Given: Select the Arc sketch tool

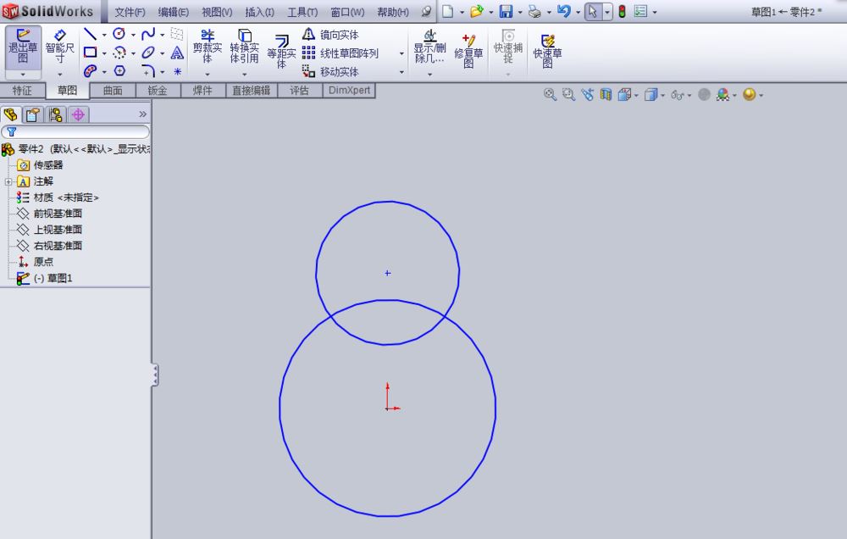Looking at the screenshot, I should (119, 53).
